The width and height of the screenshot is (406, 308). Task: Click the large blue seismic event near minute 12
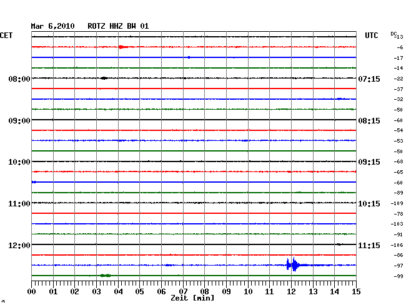pyautogui.click(x=294, y=264)
